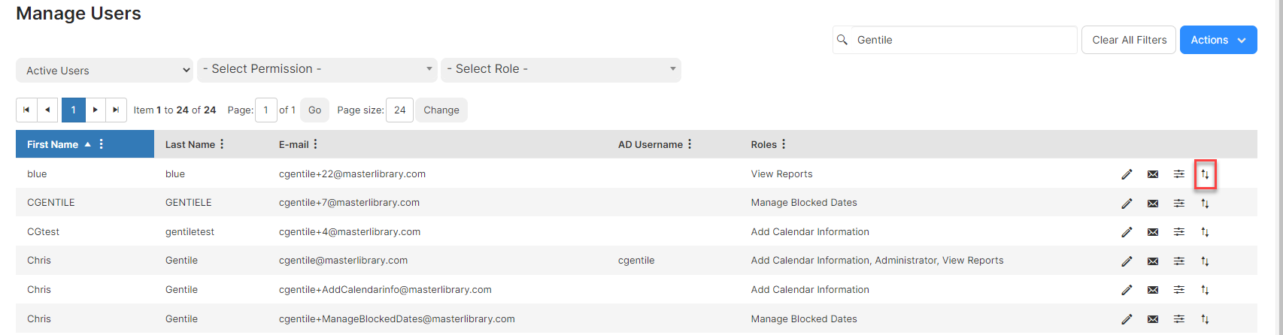Open the Select Role dropdown
The image size is (1283, 335).
(x=561, y=69)
